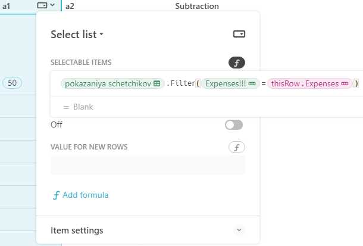
Task: Click the Add formula link
Action: click(x=86, y=195)
